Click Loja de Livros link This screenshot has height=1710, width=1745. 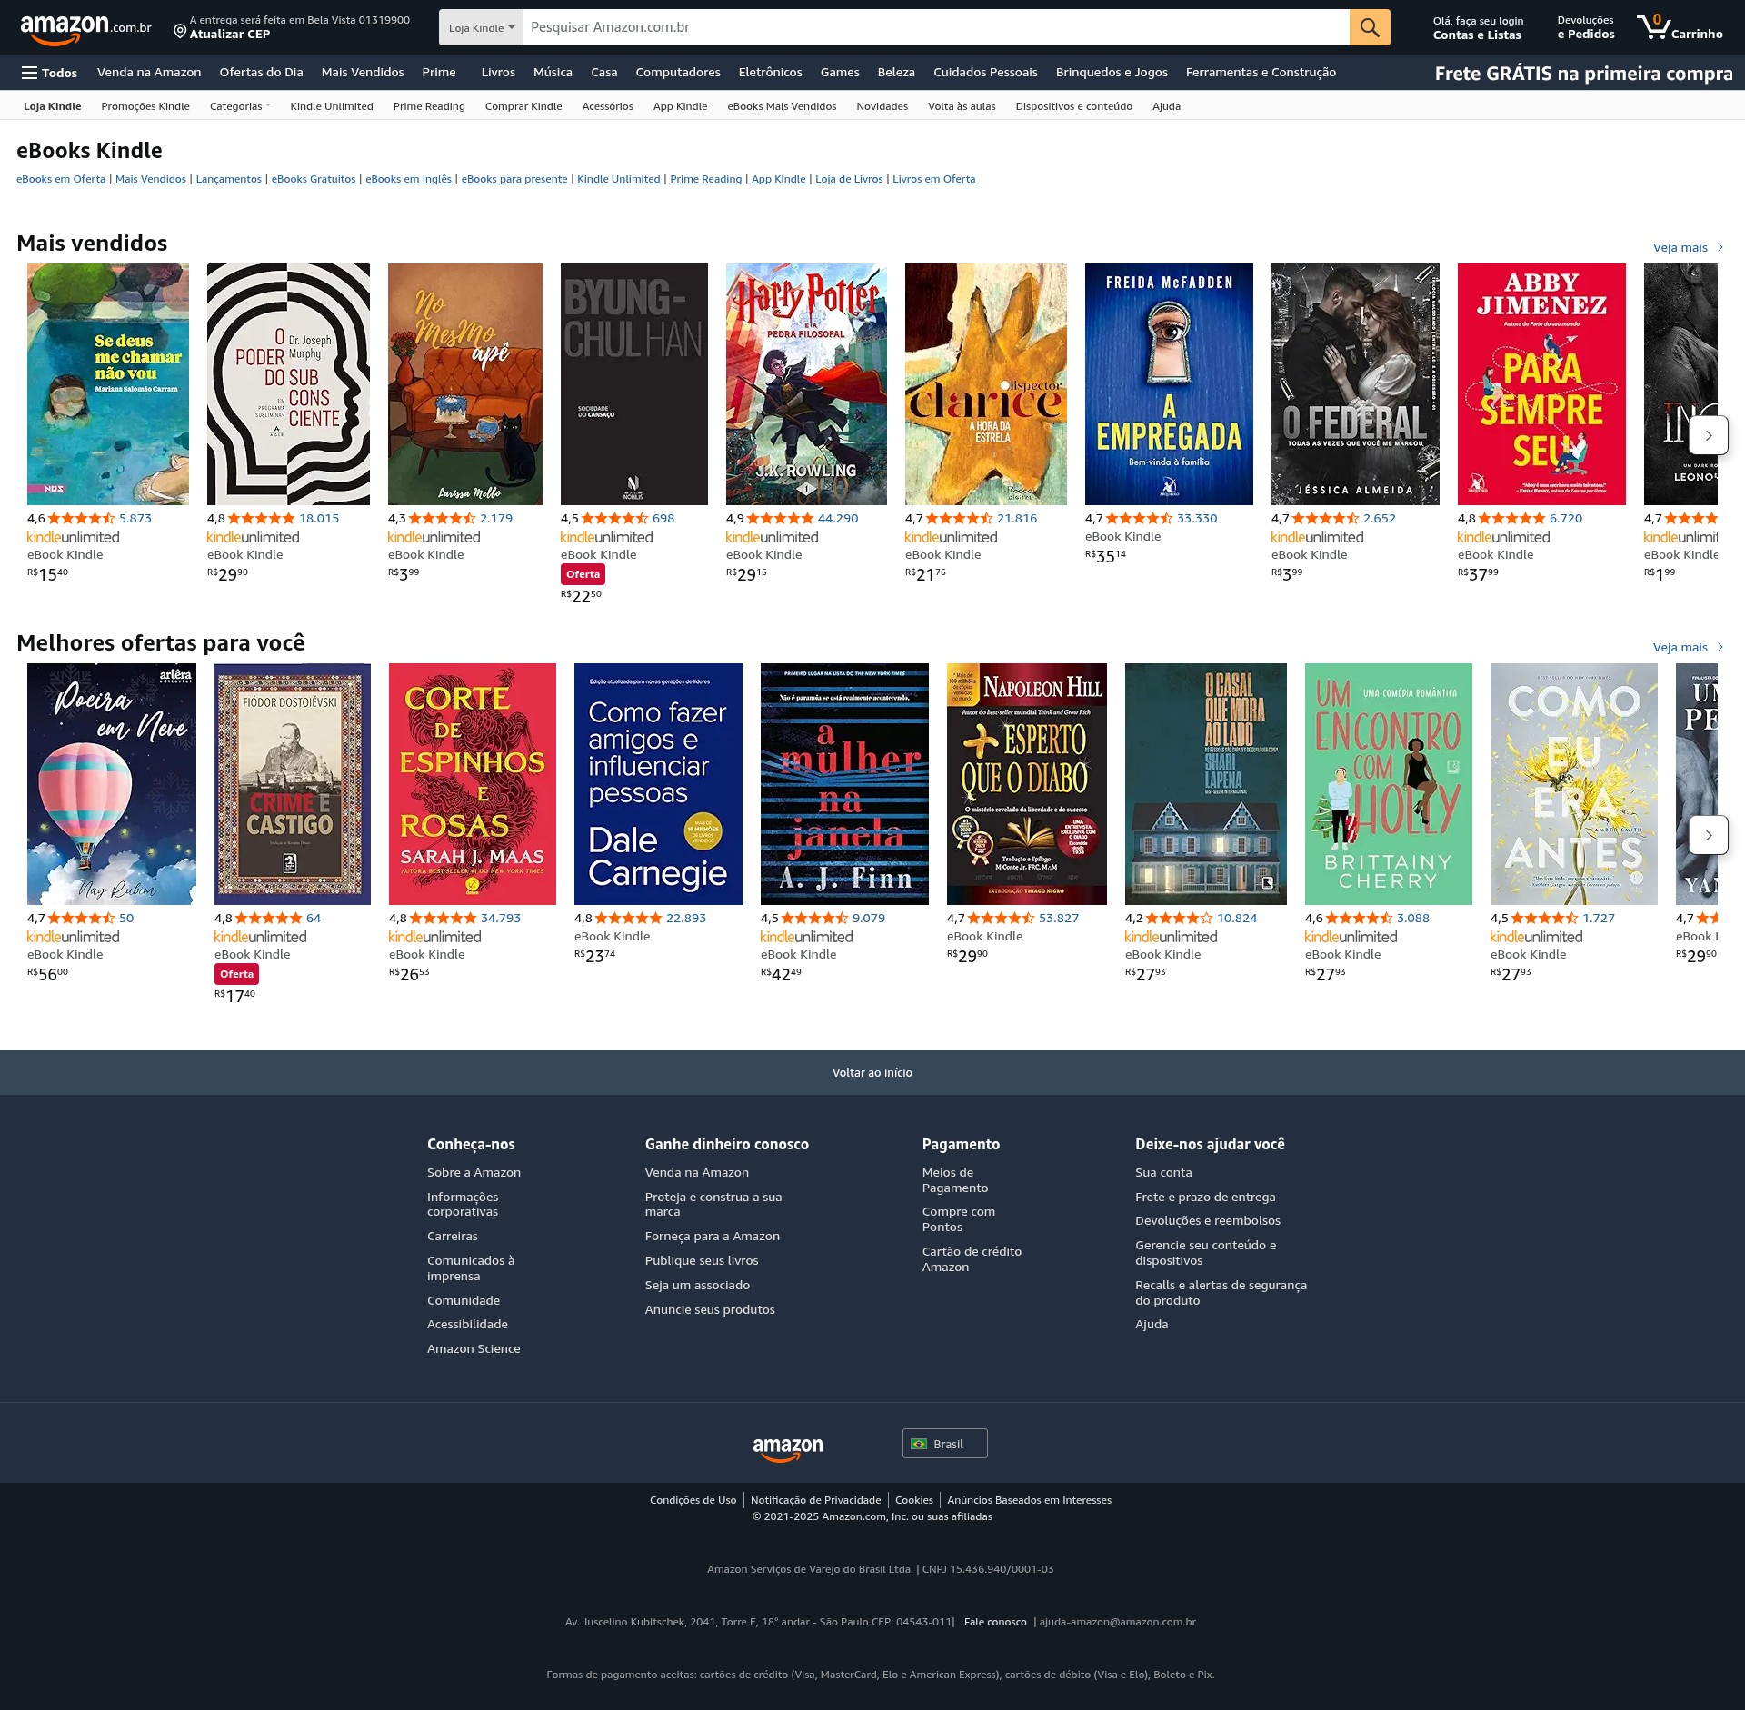(849, 179)
